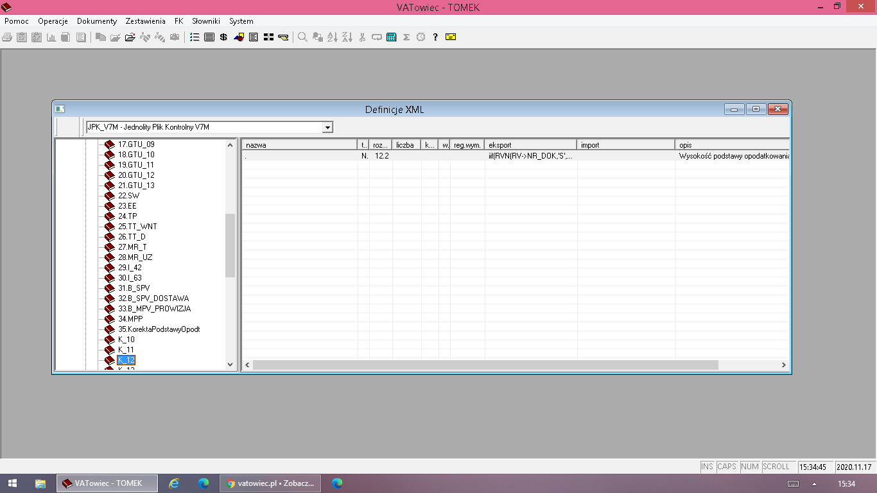Click the question mark help icon
This screenshot has width=877, height=493.
tap(435, 37)
